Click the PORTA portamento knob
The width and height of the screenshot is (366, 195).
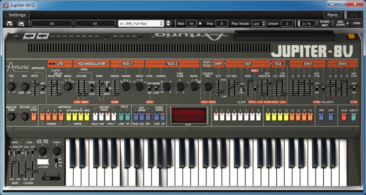coord(56,151)
